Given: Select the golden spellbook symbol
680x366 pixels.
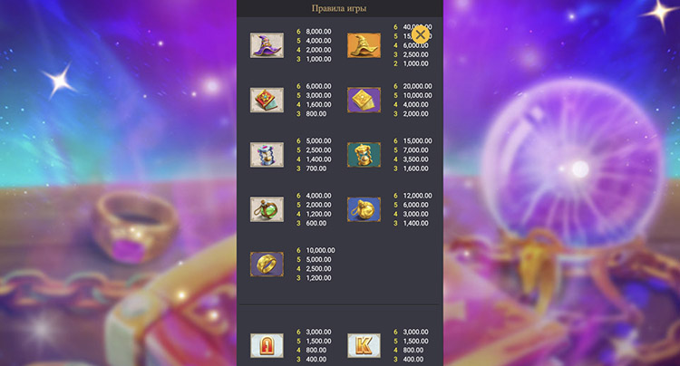Looking at the screenshot, I should click(x=364, y=100).
